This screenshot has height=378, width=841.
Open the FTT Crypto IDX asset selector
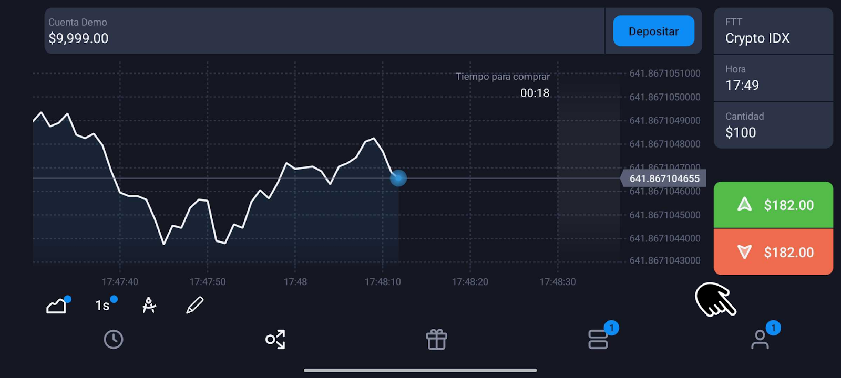773,30
